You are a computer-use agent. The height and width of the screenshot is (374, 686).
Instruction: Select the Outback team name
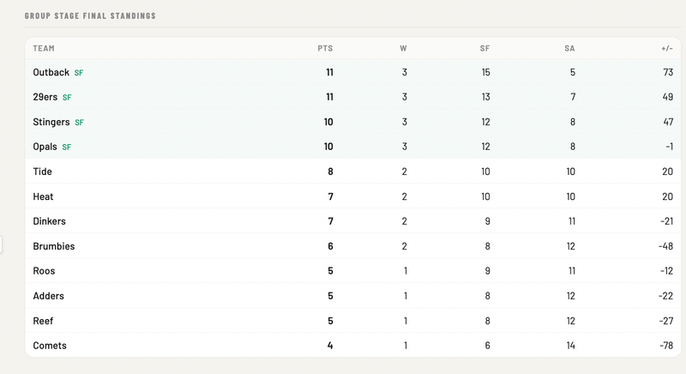(x=51, y=73)
